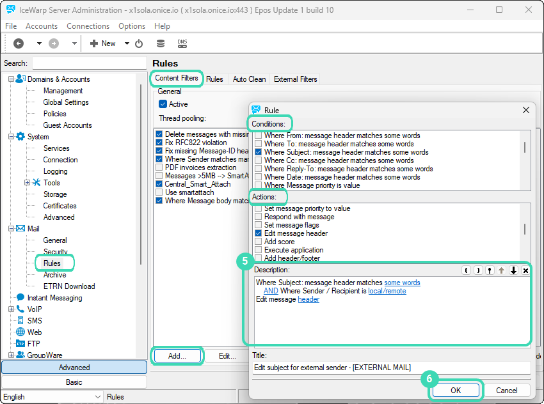Enable the PDF invoices extraction filter

coord(159,167)
